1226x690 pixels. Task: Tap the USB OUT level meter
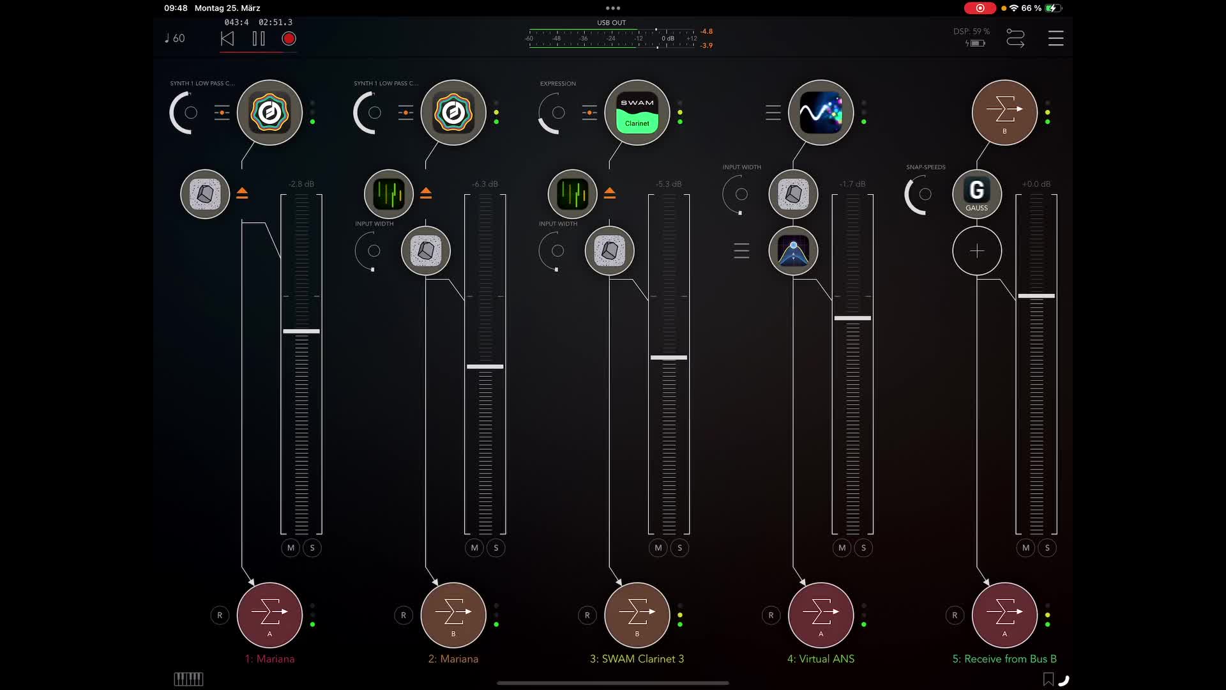click(x=612, y=38)
